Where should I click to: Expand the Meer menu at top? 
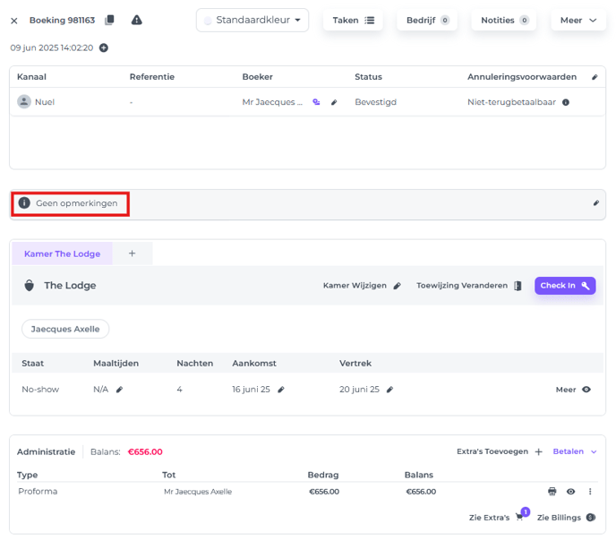[x=578, y=20]
